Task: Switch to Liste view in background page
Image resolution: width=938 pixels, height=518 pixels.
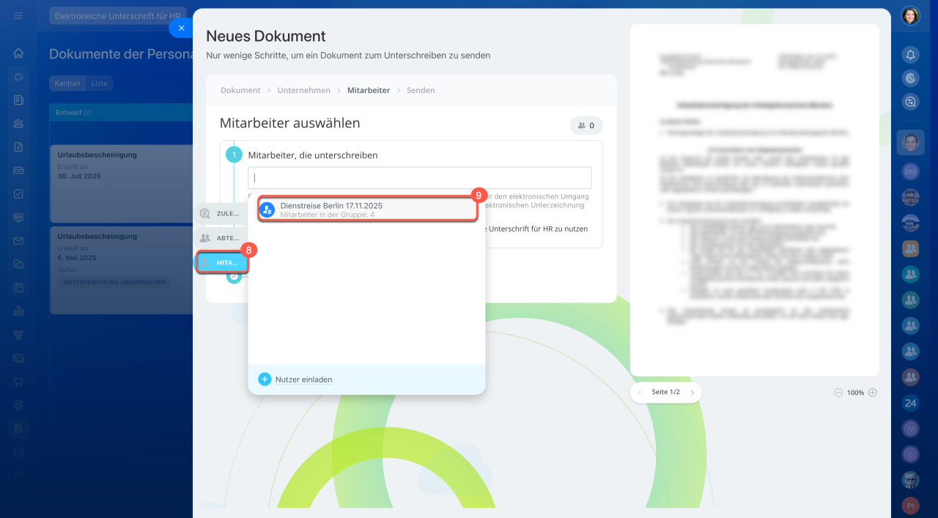Action: [100, 83]
